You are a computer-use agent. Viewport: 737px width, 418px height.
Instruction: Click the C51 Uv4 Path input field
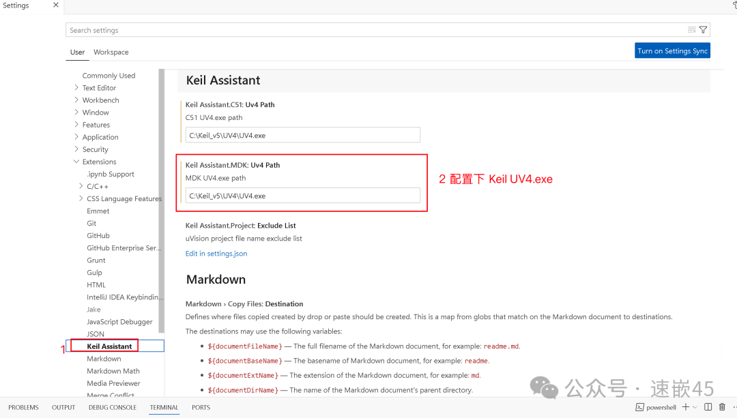tap(303, 135)
